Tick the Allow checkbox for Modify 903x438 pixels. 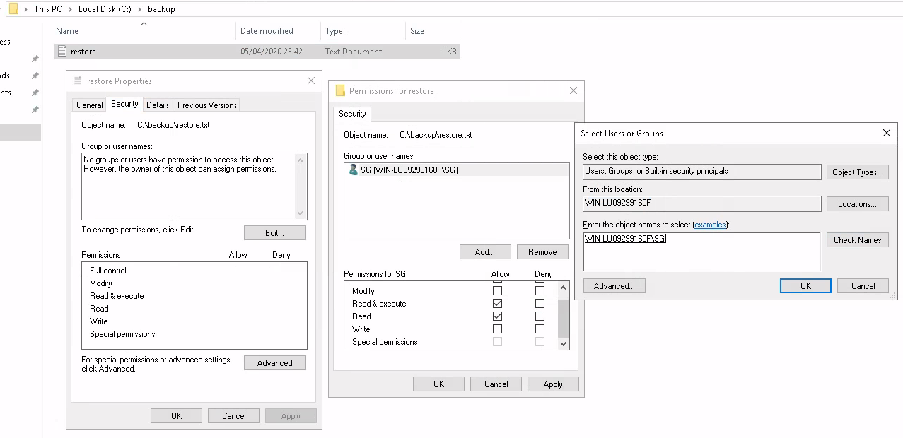(x=497, y=291)
